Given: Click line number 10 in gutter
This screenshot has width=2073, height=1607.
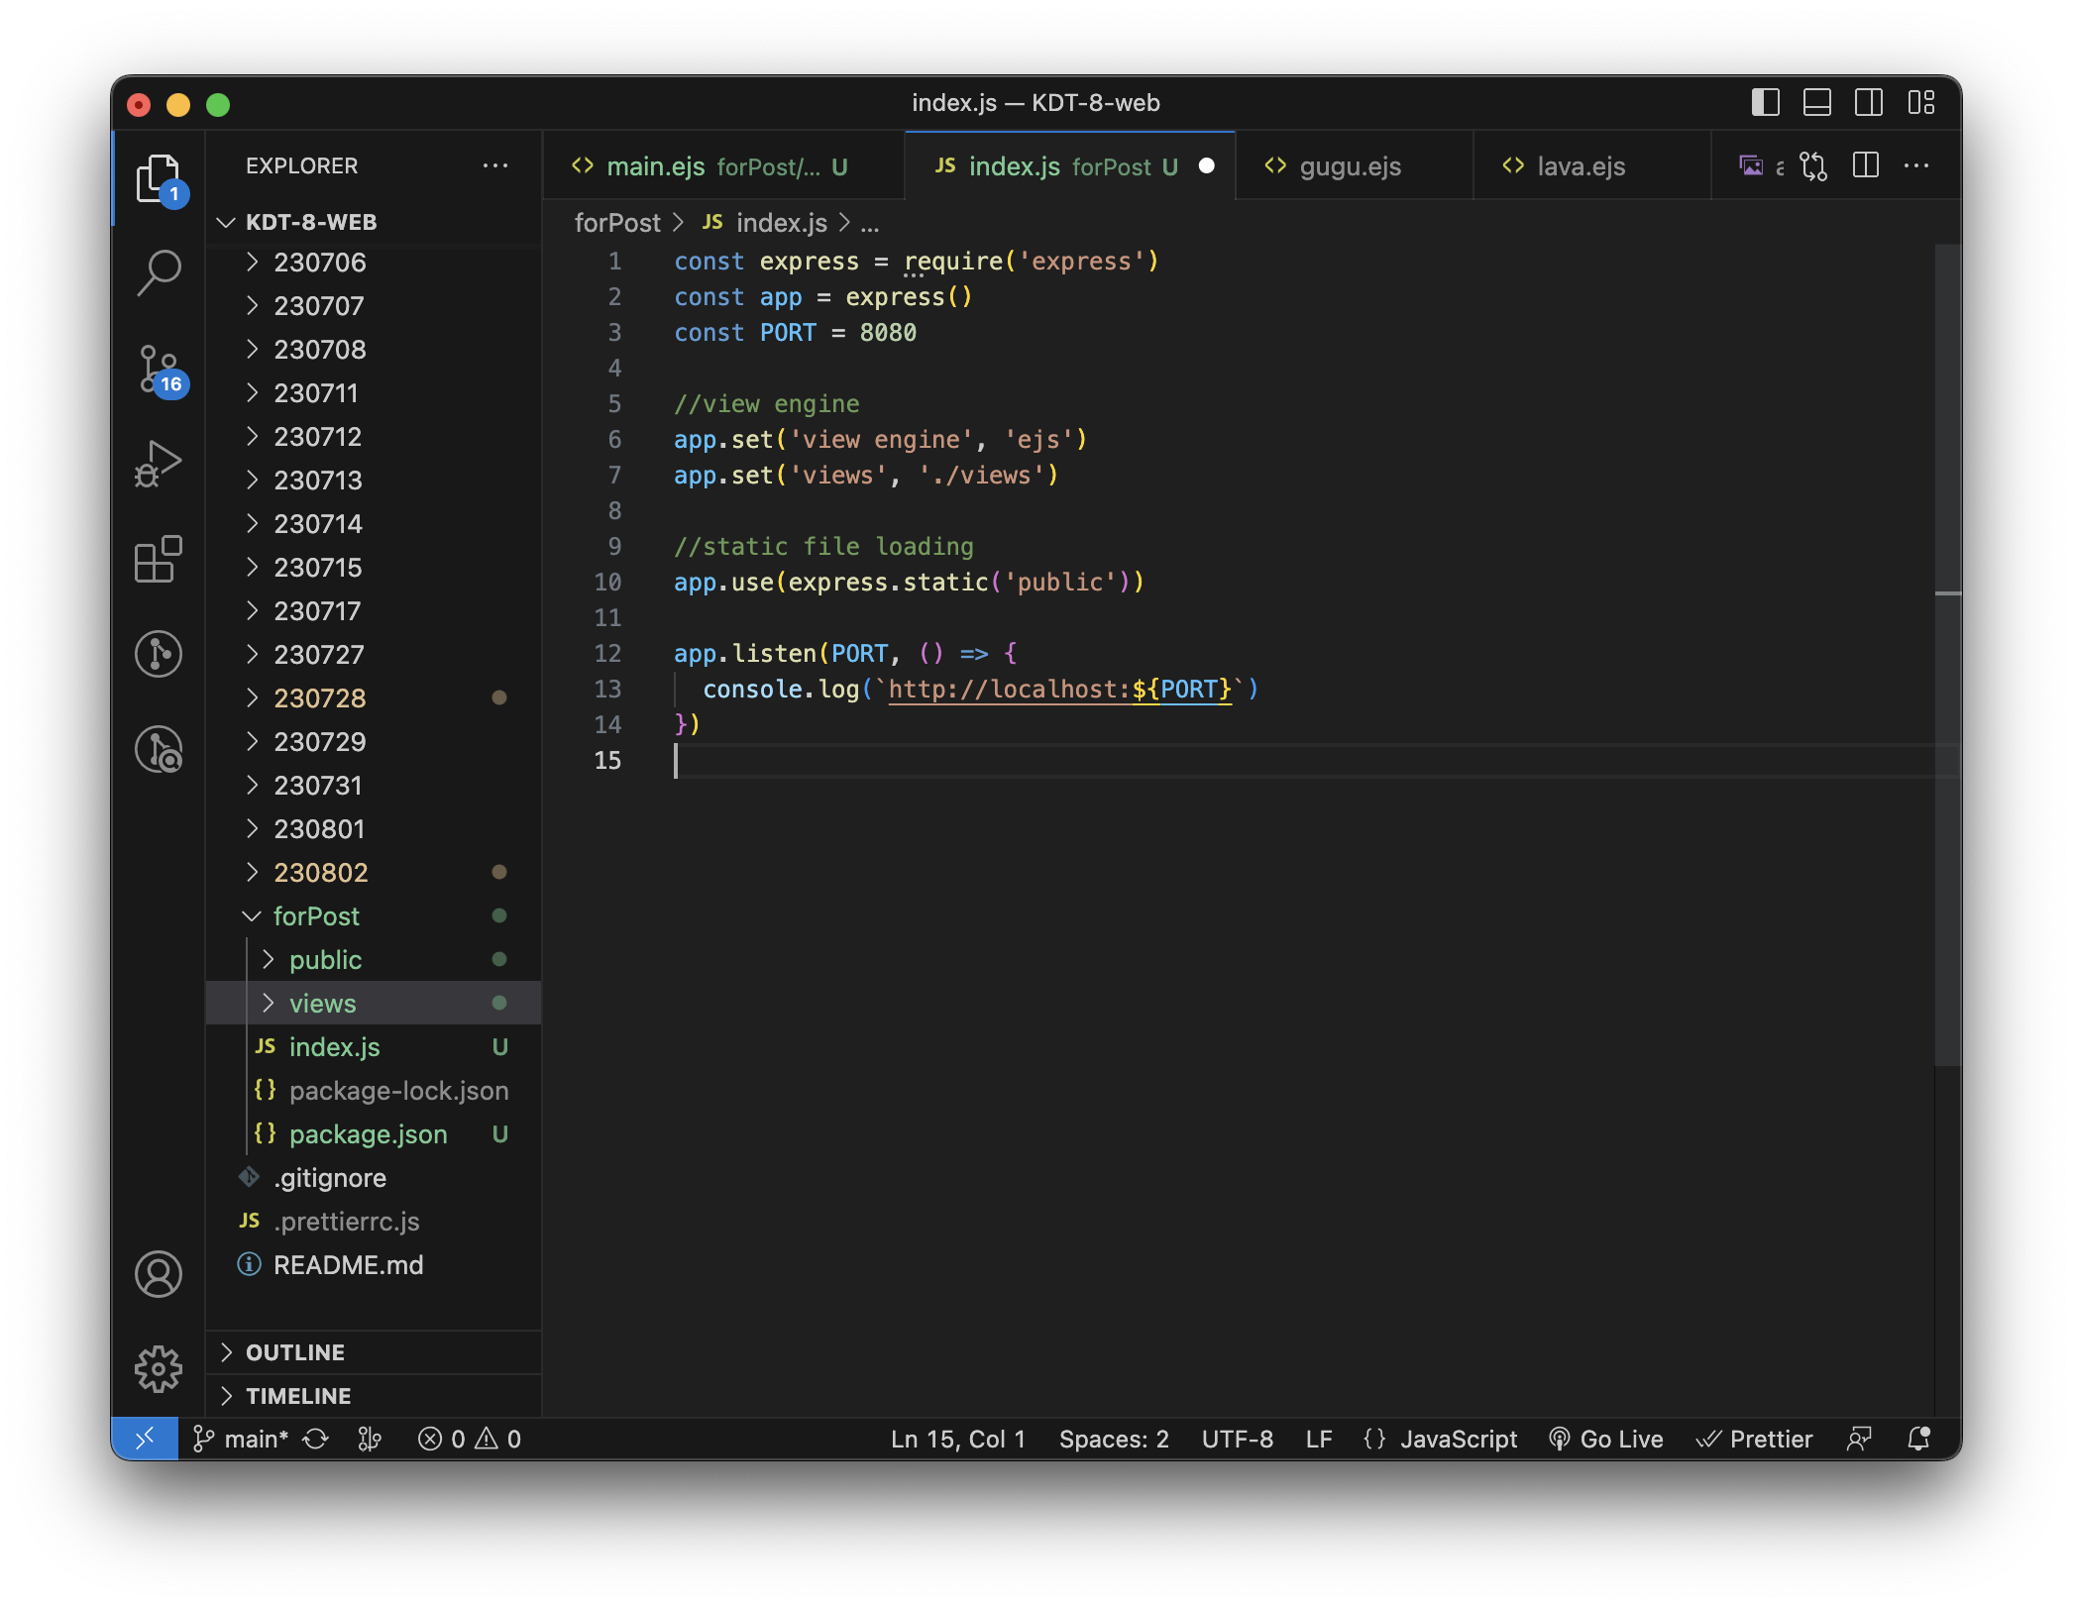Looking at the screenshot, I should click(607, 583).
